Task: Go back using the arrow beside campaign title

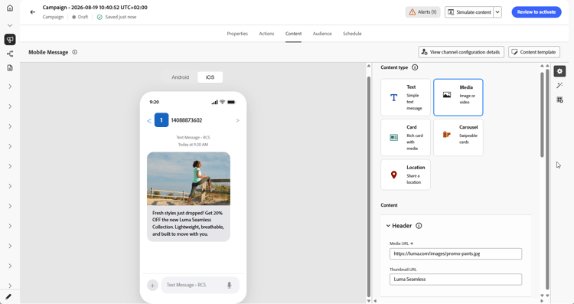Action: coord(33,11)
